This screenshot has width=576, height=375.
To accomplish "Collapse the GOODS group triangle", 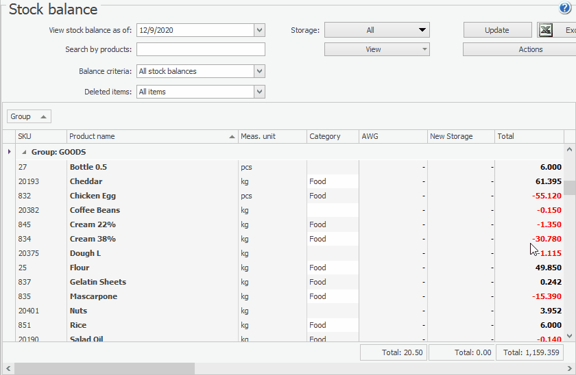I will 25,152.
